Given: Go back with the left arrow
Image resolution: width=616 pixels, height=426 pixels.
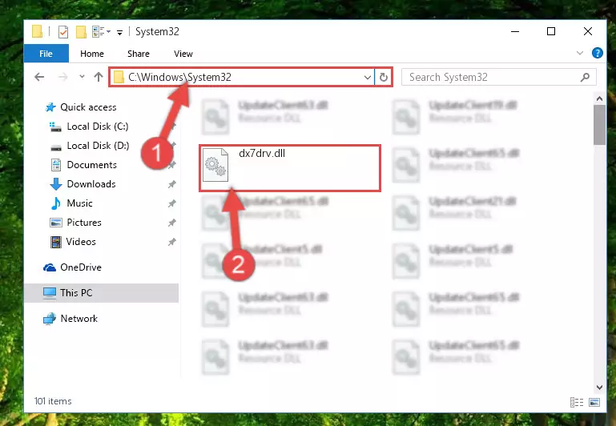Looking at the screenshot, I should click(x=39, y=77).
